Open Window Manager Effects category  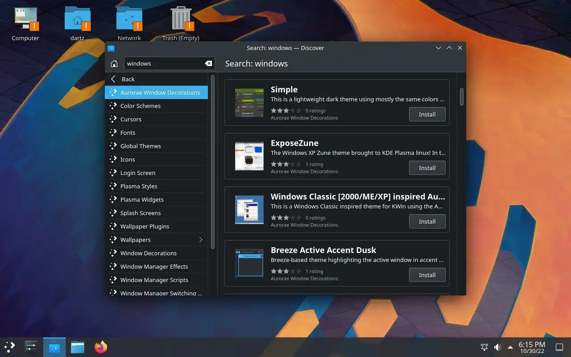[x=157, y=266]
